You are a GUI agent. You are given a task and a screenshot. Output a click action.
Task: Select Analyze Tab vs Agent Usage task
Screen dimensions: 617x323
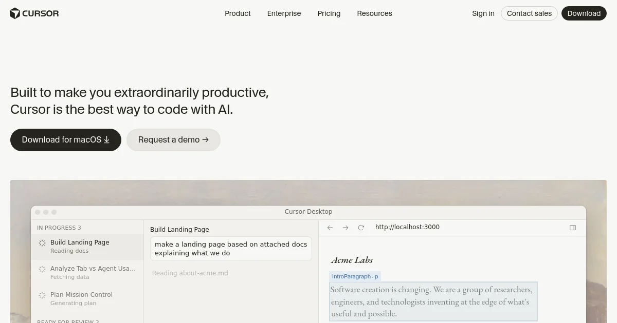point(87,273)
